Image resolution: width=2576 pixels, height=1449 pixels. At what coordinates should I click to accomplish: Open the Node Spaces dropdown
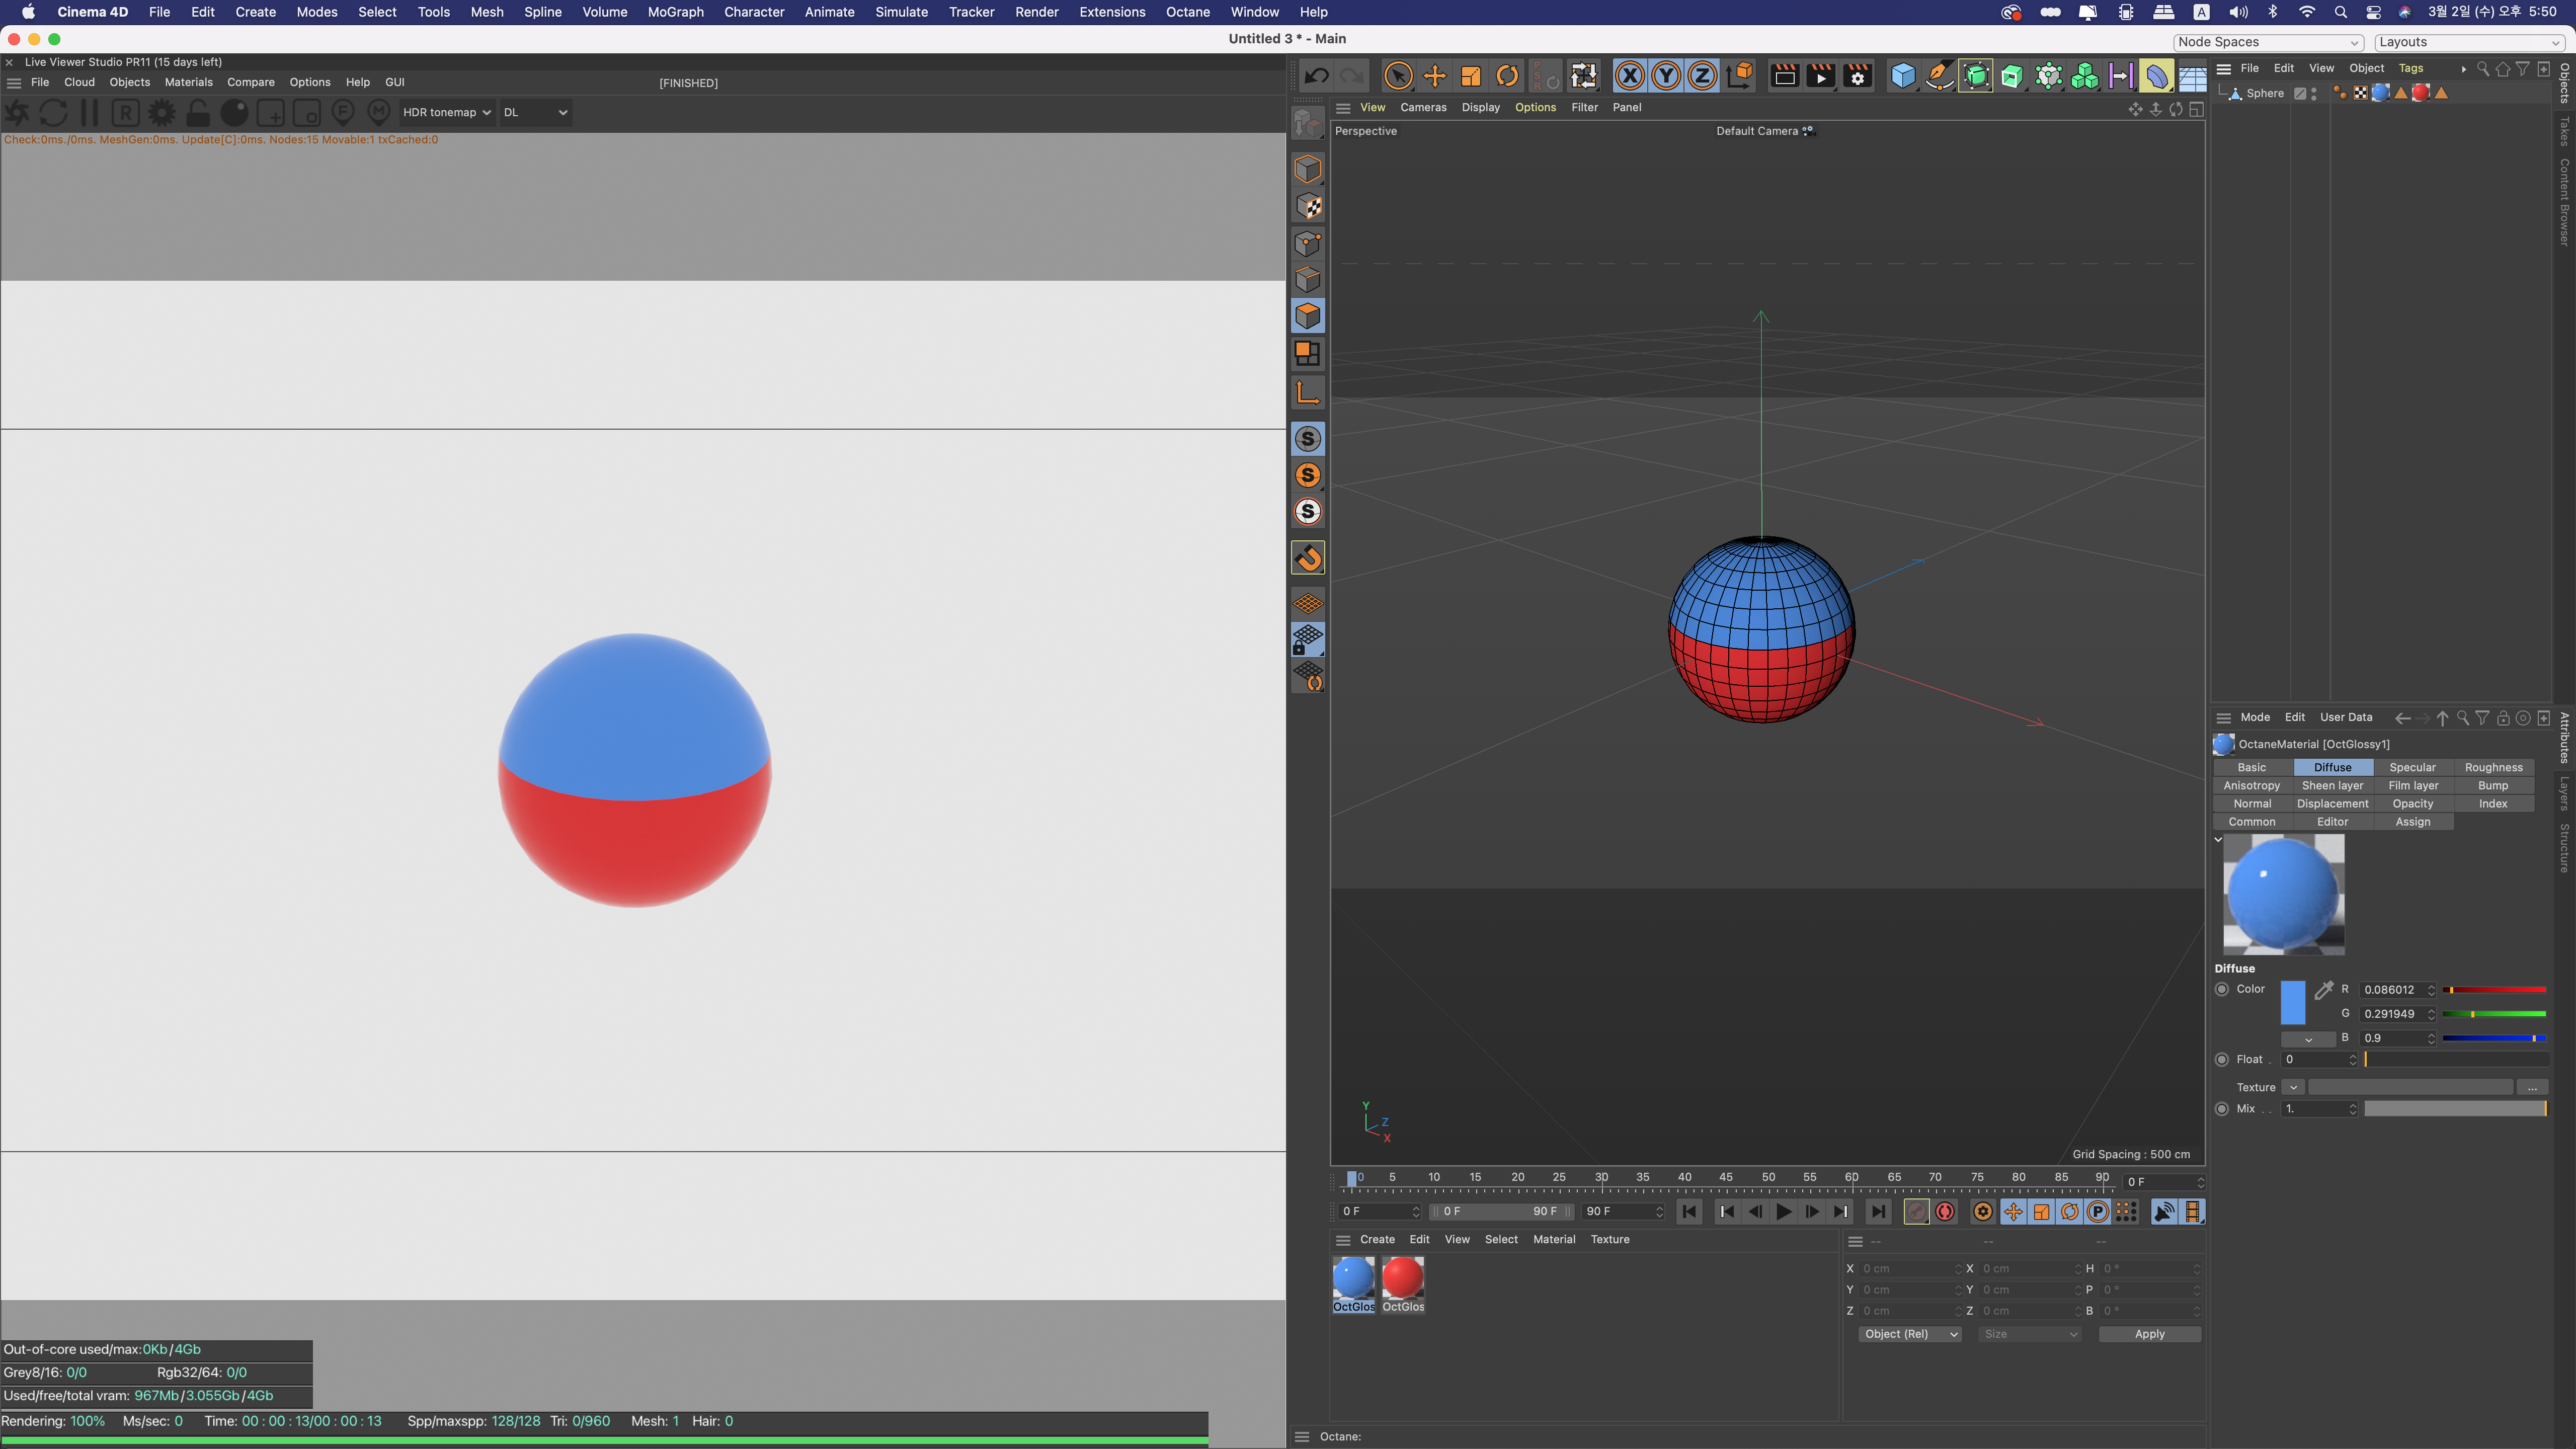(2267, 42)
